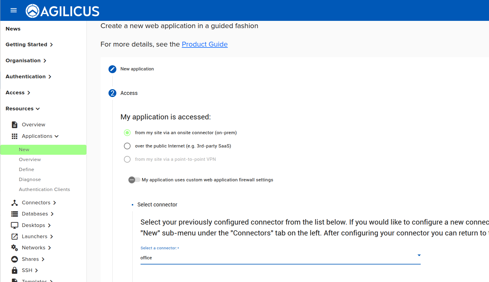This screenshot has height=282, width=489.
Task: Expand the Shares submenu chevron
Action: coord(43,259)
